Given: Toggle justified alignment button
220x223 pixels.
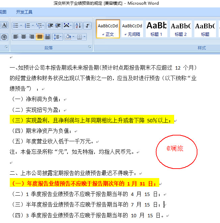Looking at the screenshot, I should [x=39, y=37].
